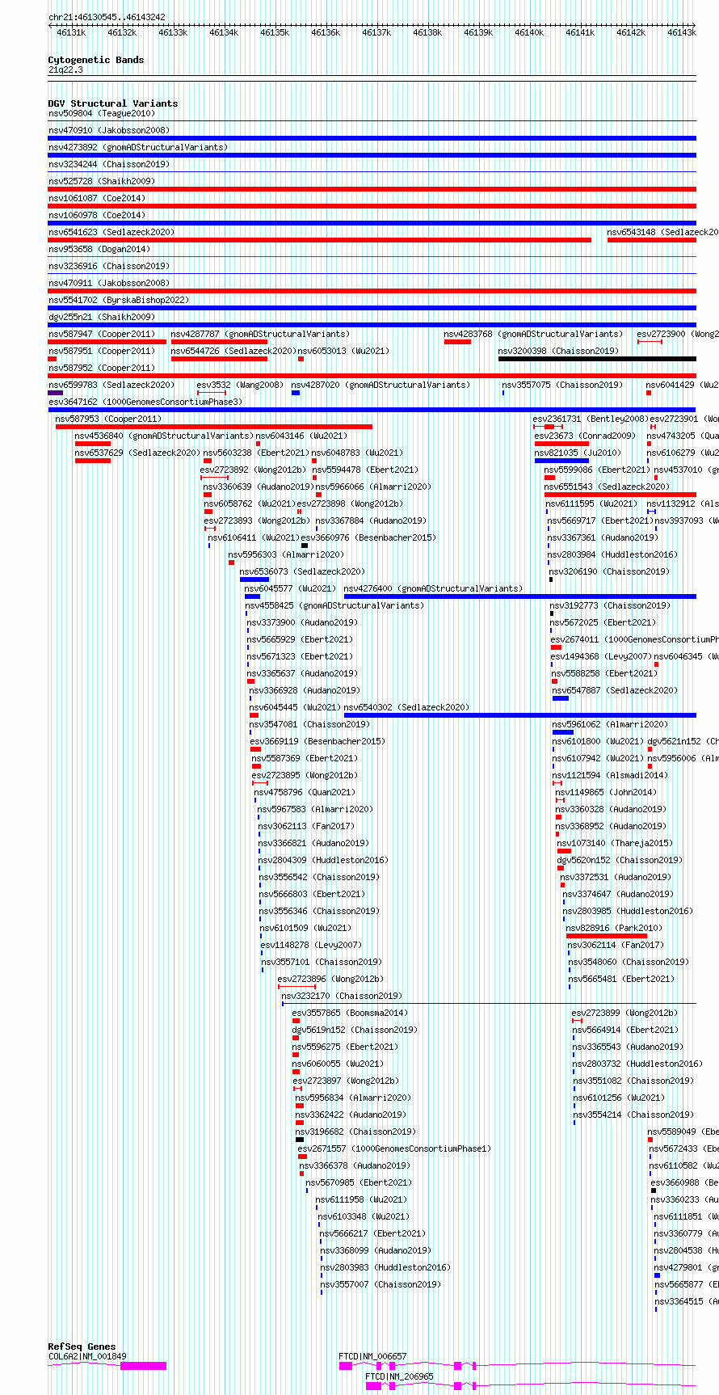Screen dimensions: 719x1395
Task: Click nsv6540302 (Sedlazeck2020) label
Action: pos(406,707)
